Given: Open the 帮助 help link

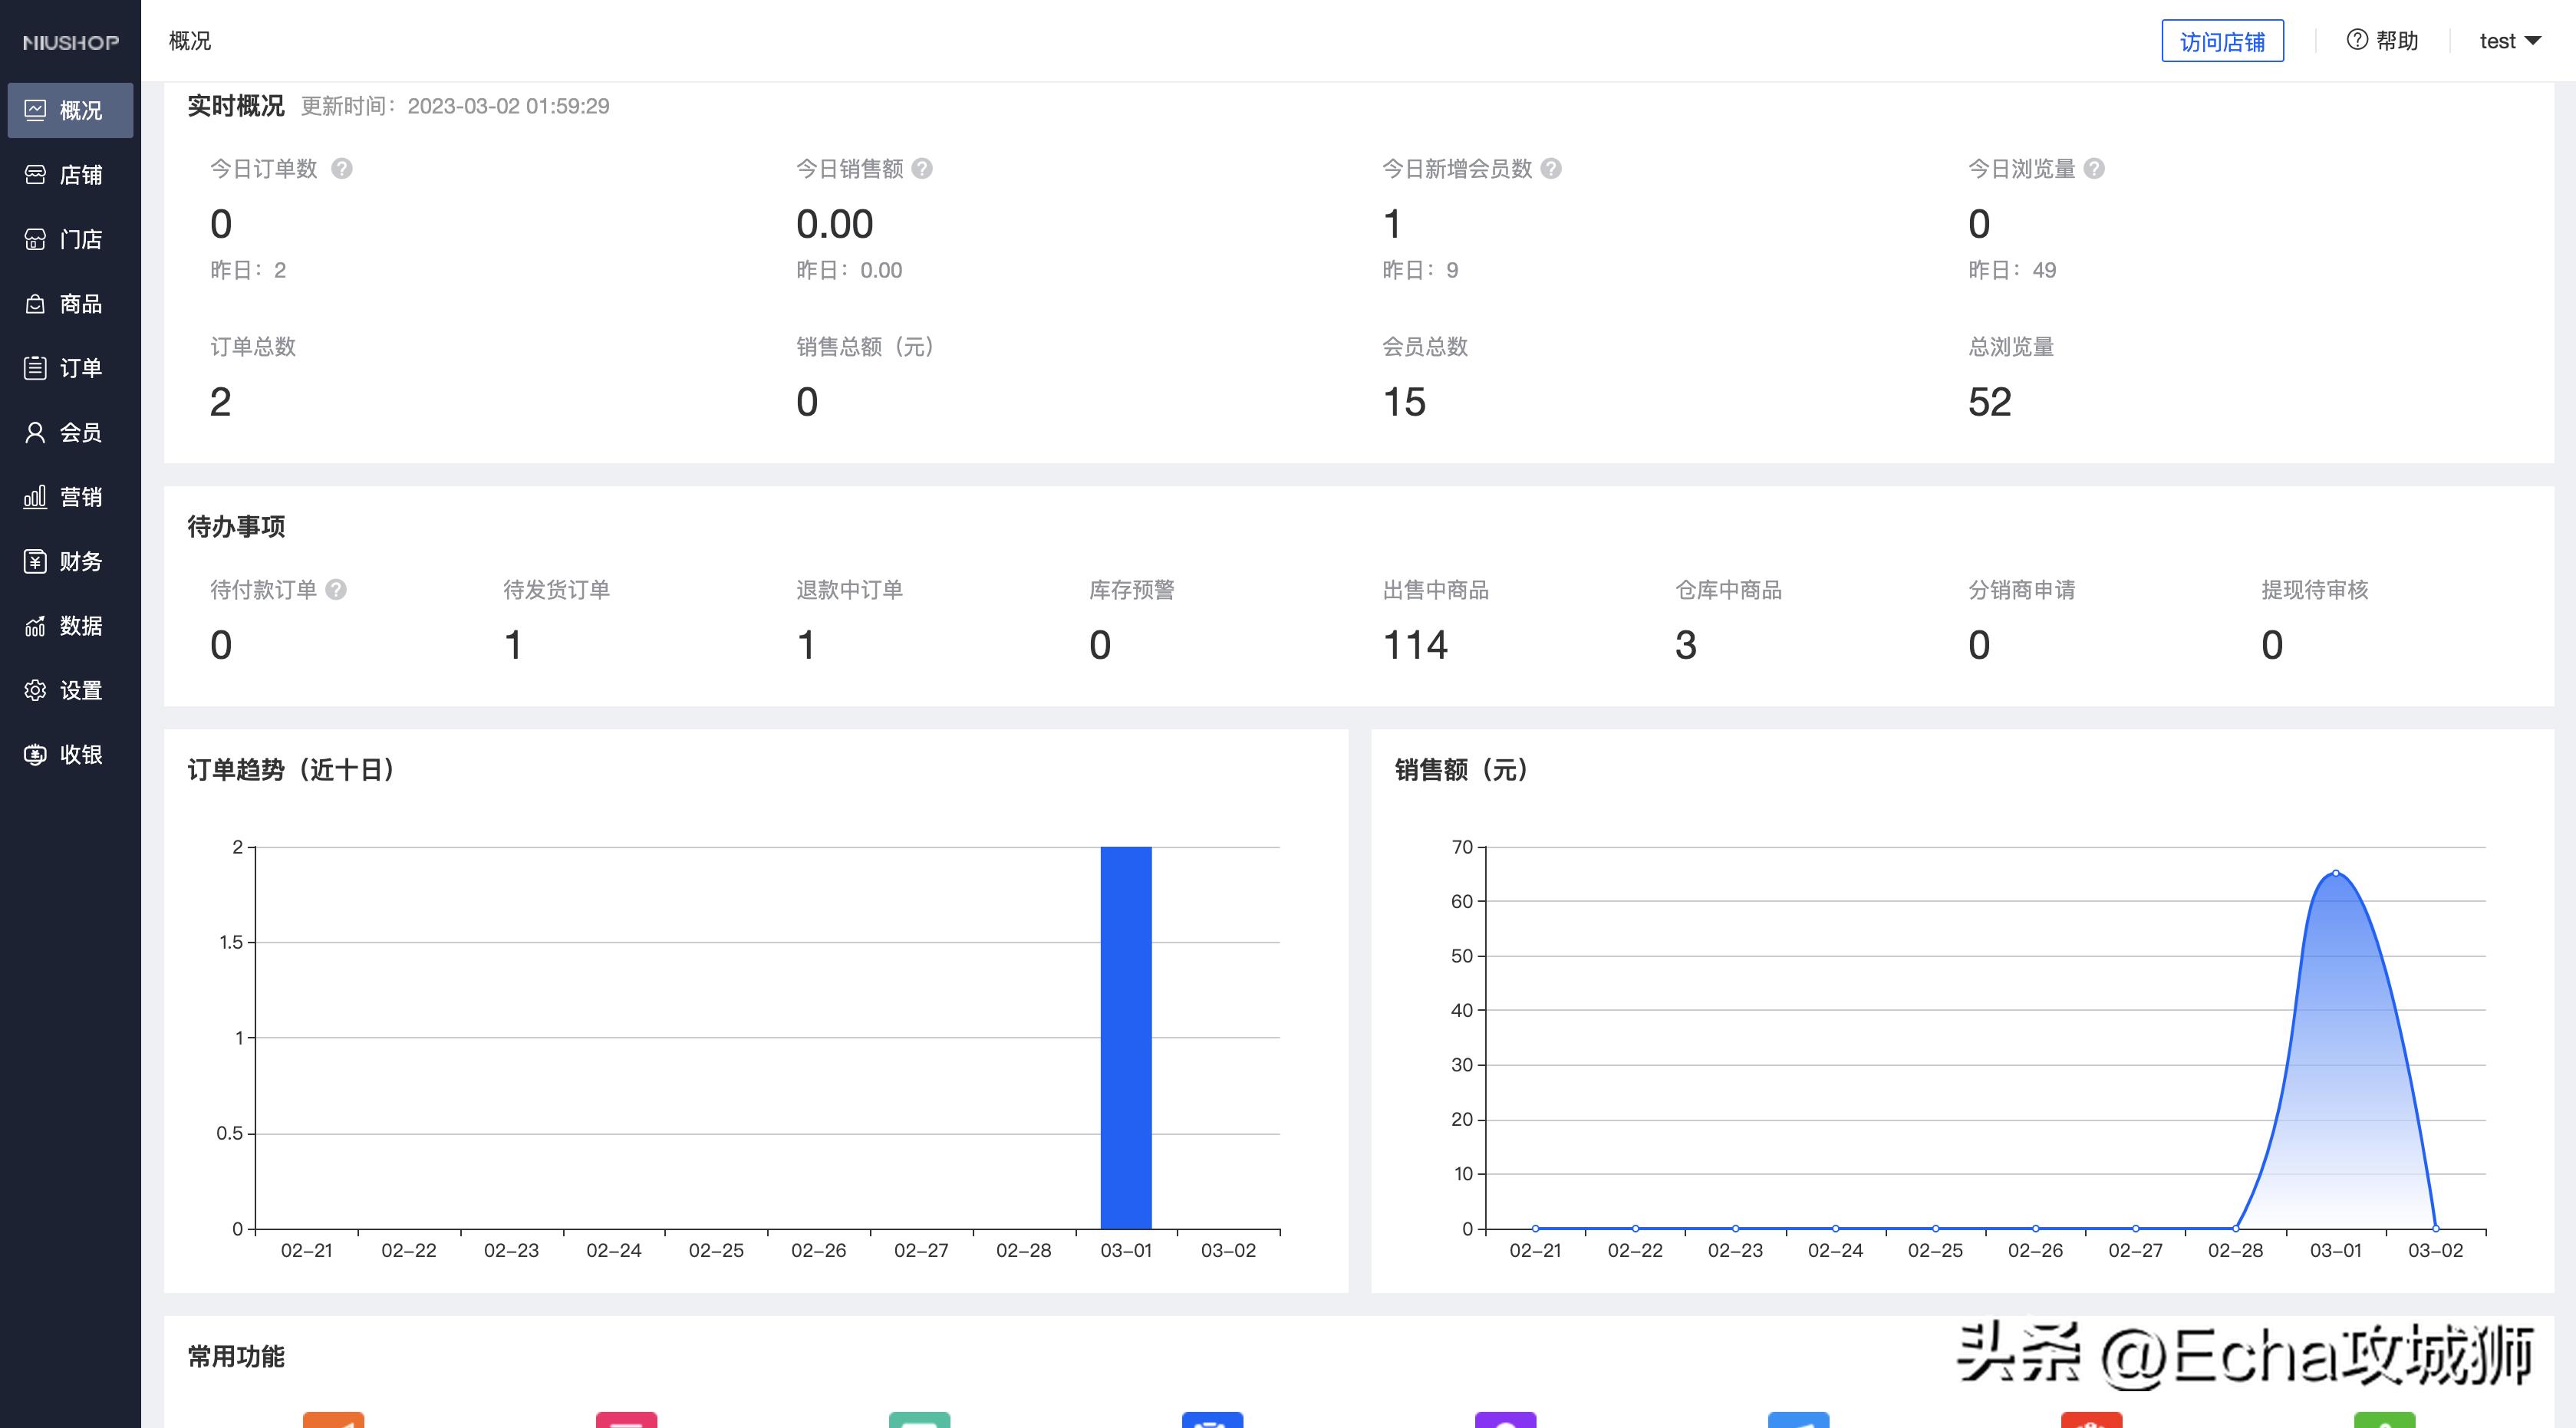Looking at the screenshot, I should coord(2383,41).
